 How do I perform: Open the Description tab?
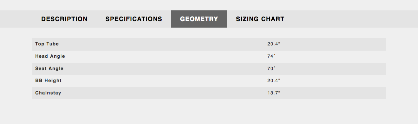tap(64, 19)
